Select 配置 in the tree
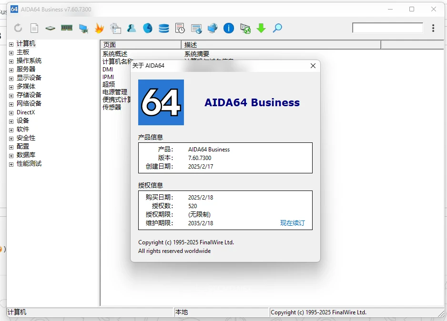Image resolution: width=447 pixels, height=321 pixels. click(x=23, y=146)
